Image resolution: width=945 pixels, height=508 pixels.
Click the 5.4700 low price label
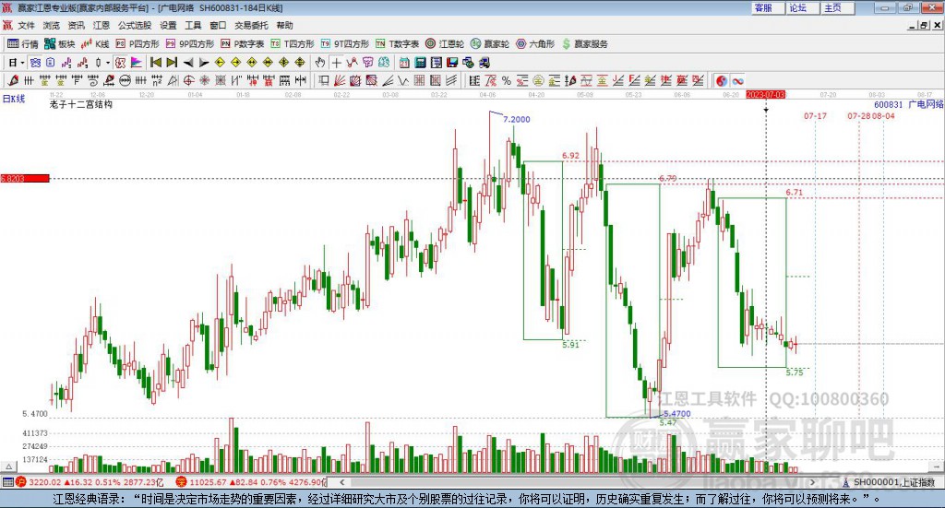pyautogui.click(x=676, y=414)
